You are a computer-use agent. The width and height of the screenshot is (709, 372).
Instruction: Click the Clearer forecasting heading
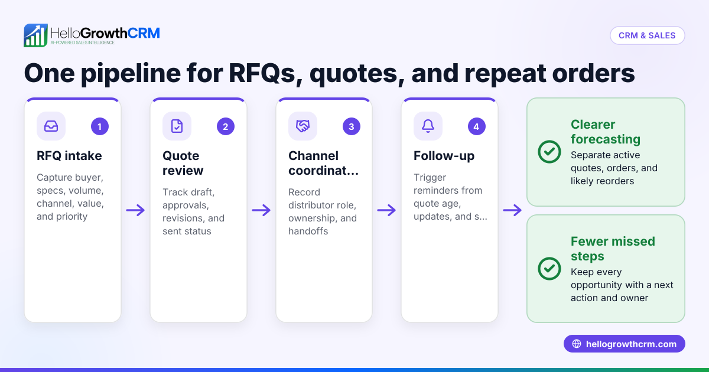(x=606, y=132)
